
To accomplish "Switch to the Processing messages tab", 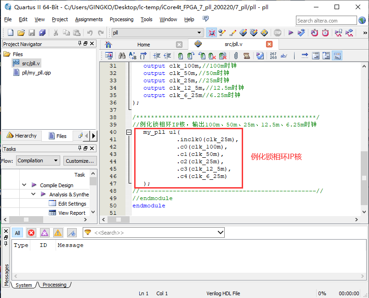I will coord(54,285).
